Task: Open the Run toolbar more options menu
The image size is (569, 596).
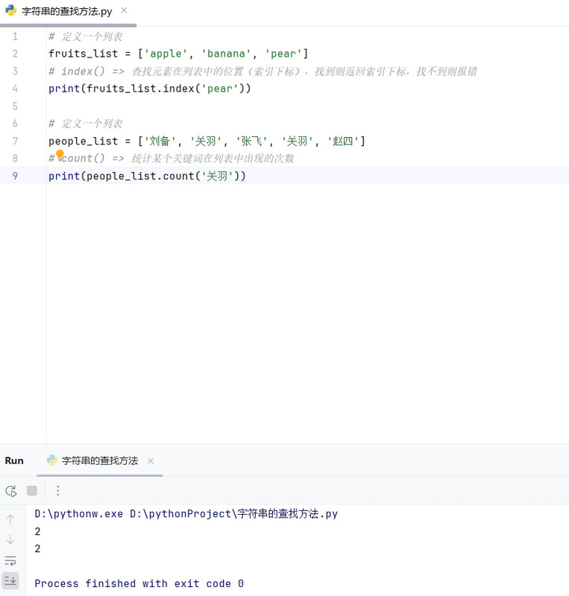Action: (x=58, y=491)
